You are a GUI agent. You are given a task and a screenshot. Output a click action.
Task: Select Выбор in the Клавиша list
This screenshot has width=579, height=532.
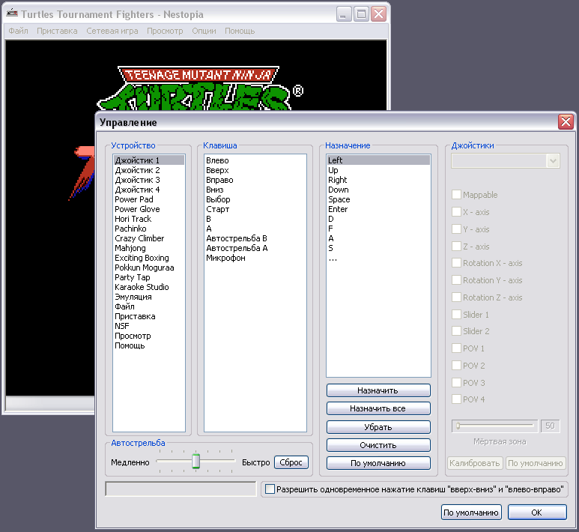(x=255, y=199)
